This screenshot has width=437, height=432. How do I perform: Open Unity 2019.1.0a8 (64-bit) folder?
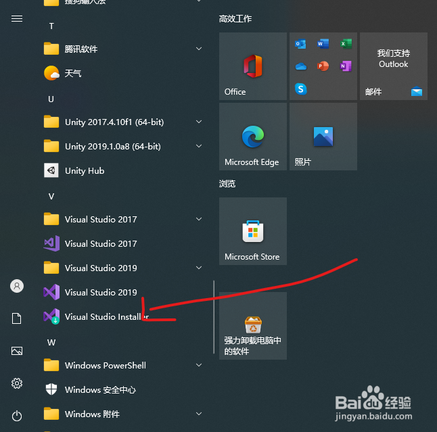122,146
